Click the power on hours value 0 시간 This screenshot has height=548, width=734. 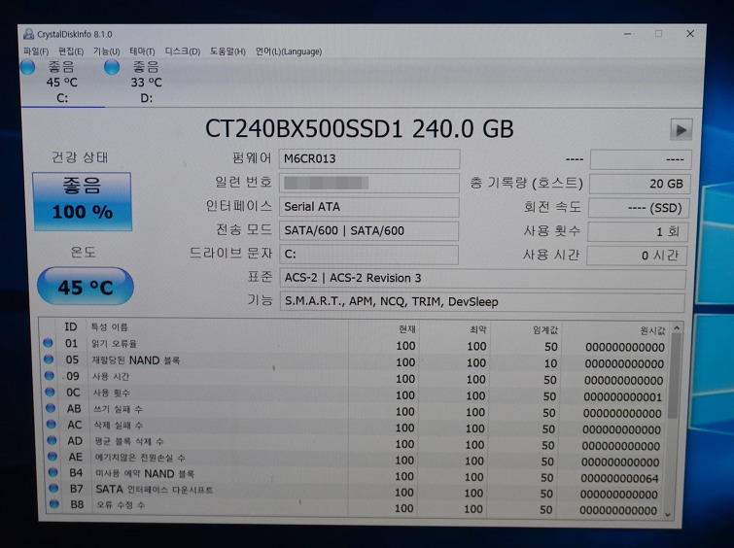[x=637, y=256]
